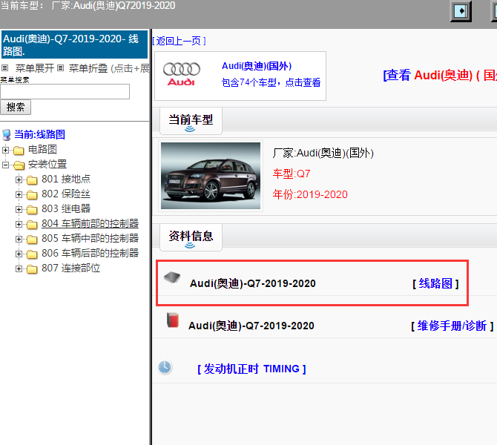Click Audi(奥迪)-Q7-2019-2020 title in 维修手册 row
The width and height of the screenshot is (497, 445).
tap(251, 326)
